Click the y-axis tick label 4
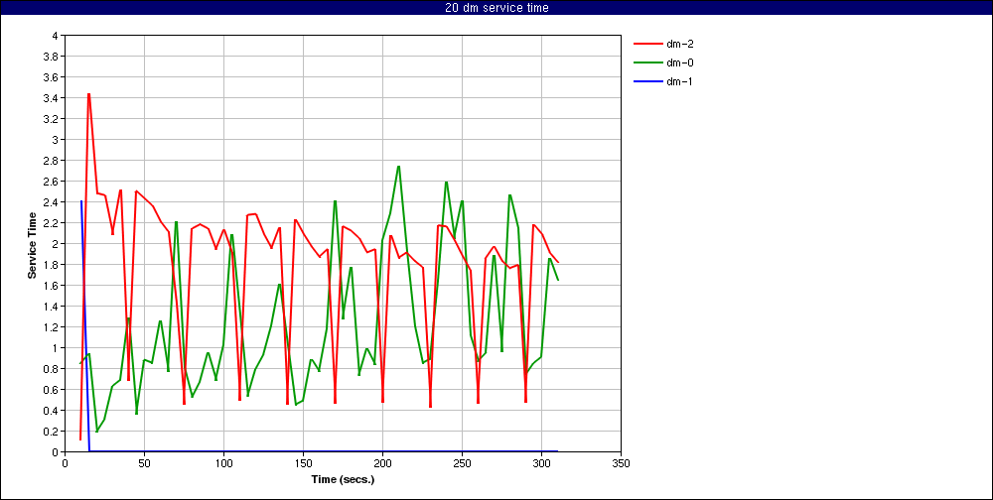993x500 pixels. 55,36
